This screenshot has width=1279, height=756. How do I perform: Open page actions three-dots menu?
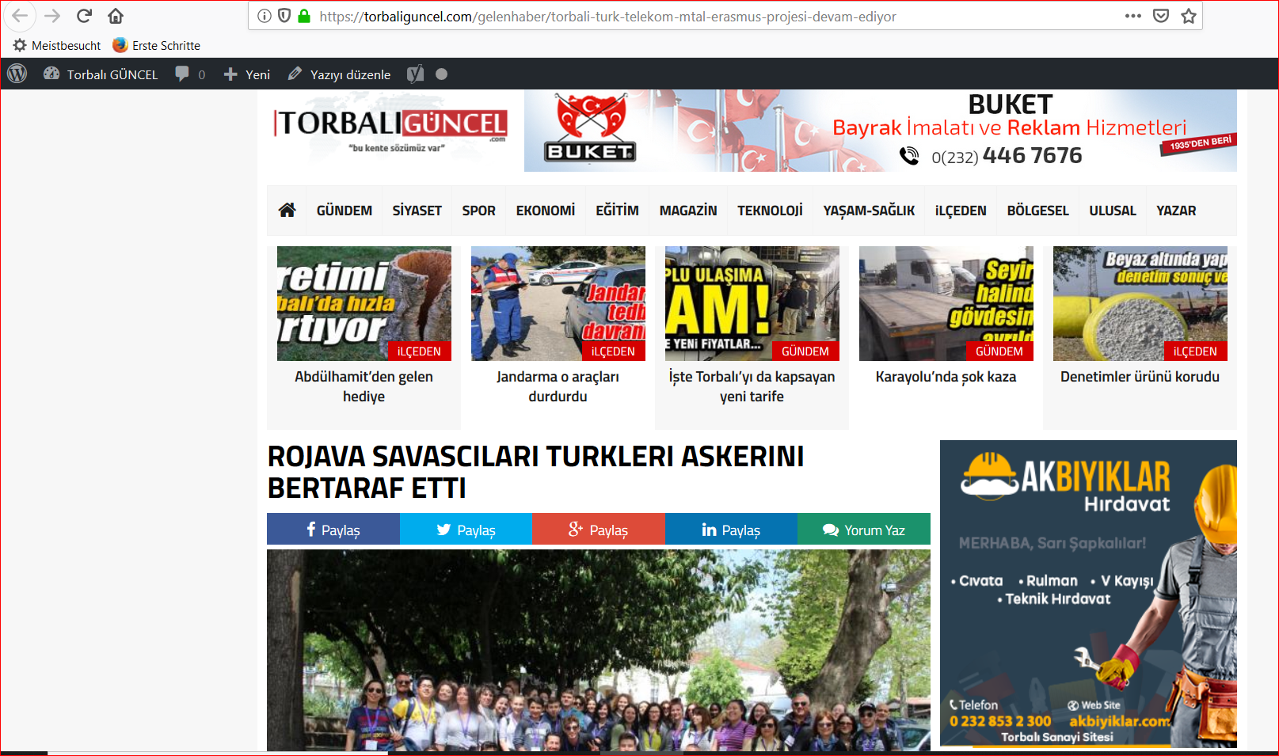[x=1132, y=16]
